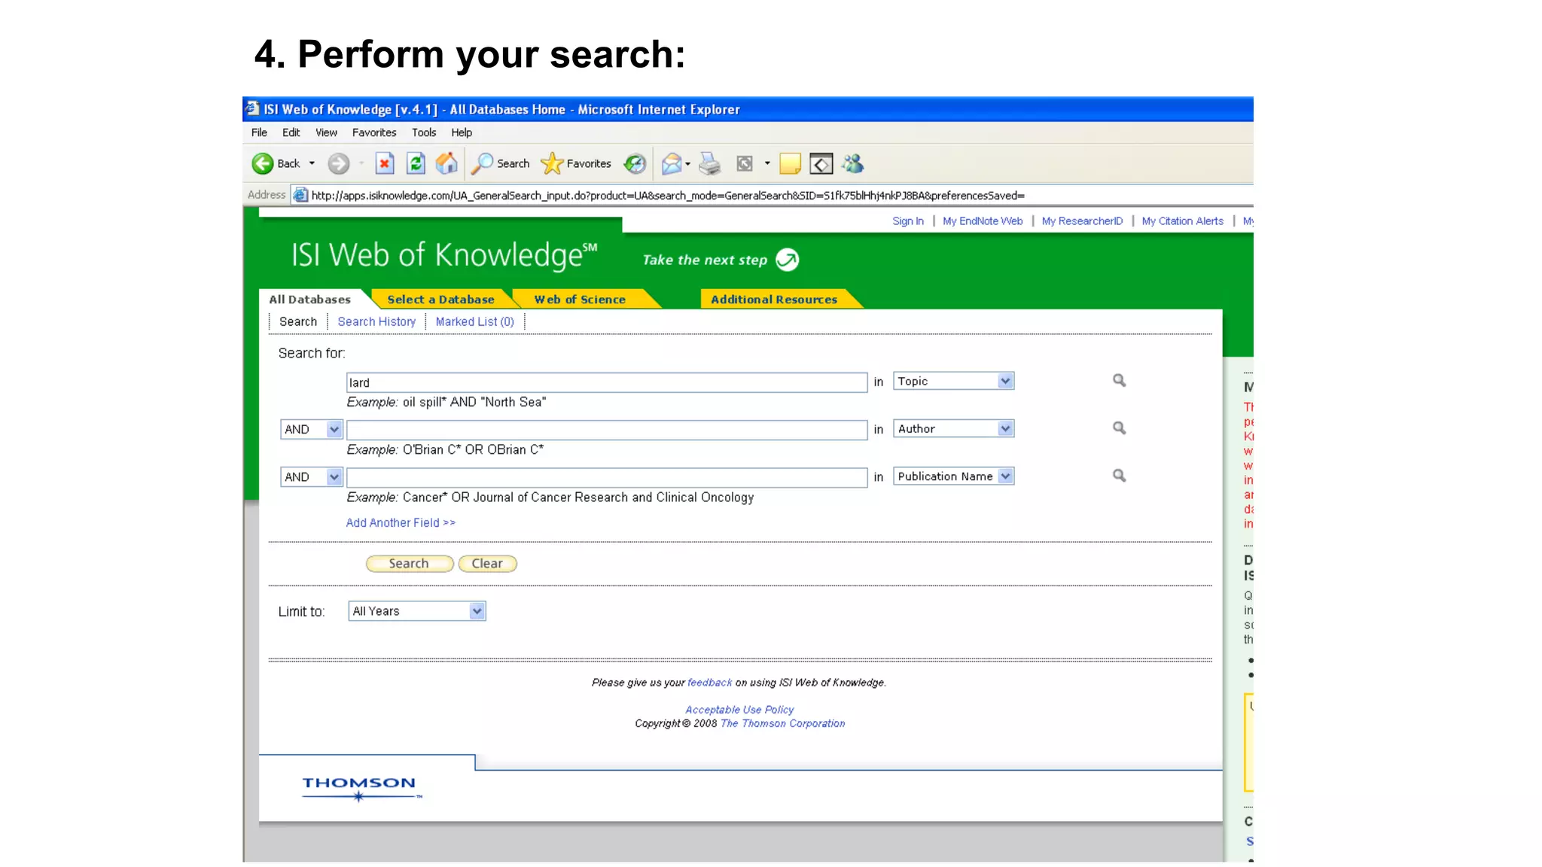Viewport: 1542px width, 867px height.
Task: Click the Edit page icon in toolbar
Action: 745,163
